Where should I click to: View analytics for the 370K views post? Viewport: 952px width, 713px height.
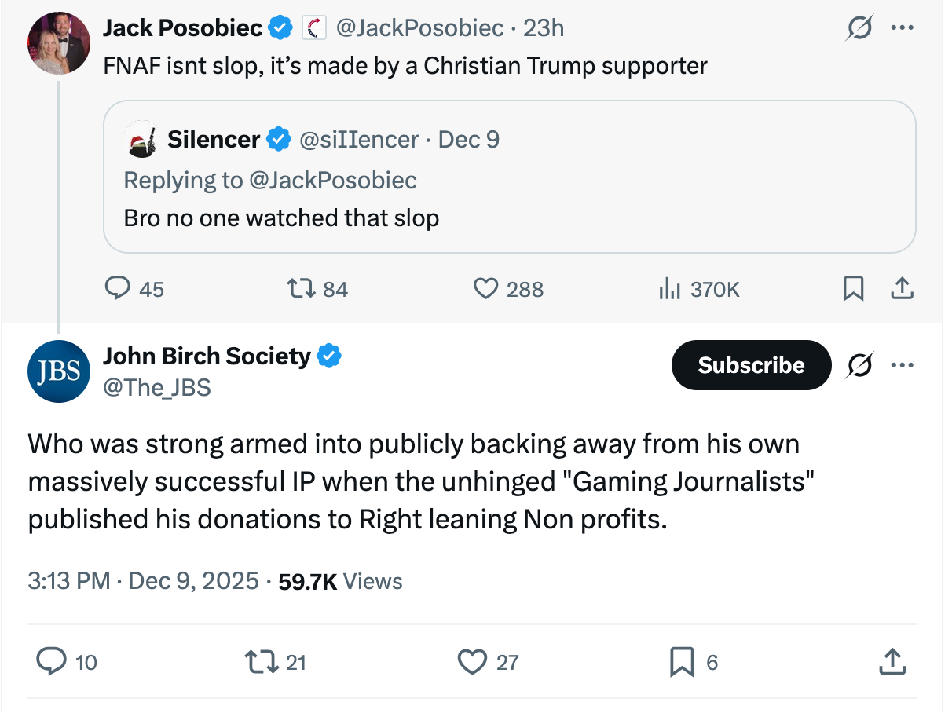click(668, 289)
